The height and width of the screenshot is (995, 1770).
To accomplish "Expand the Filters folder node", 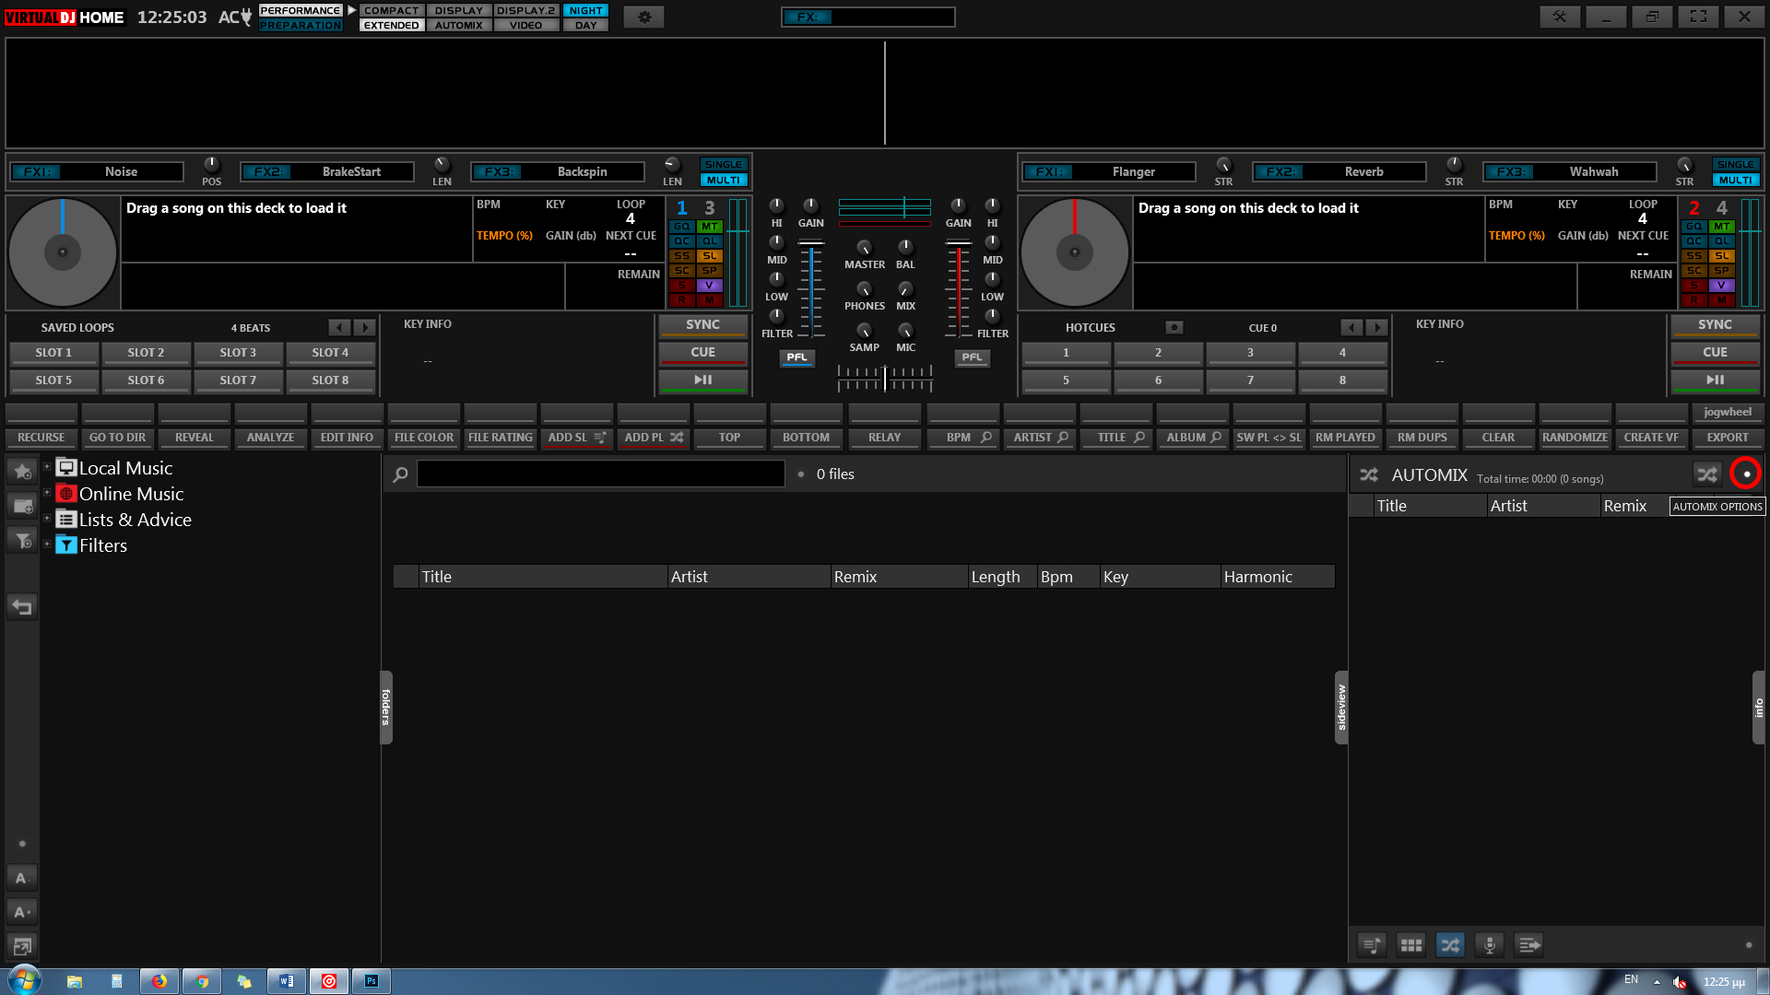I will point(47,544).
